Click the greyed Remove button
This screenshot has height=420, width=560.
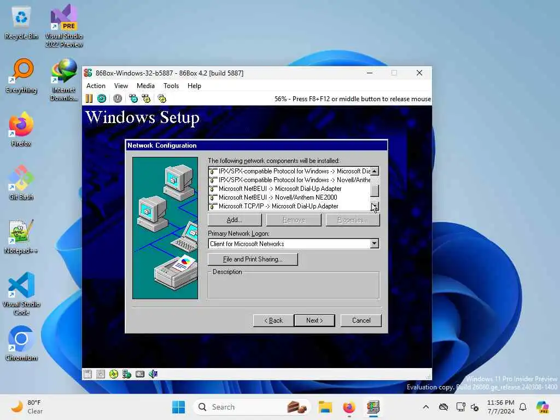[294, 220]
